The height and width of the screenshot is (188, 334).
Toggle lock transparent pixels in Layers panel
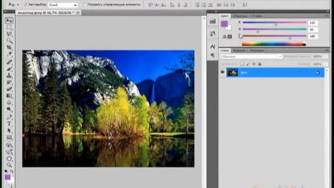click(x=242, y=64)
